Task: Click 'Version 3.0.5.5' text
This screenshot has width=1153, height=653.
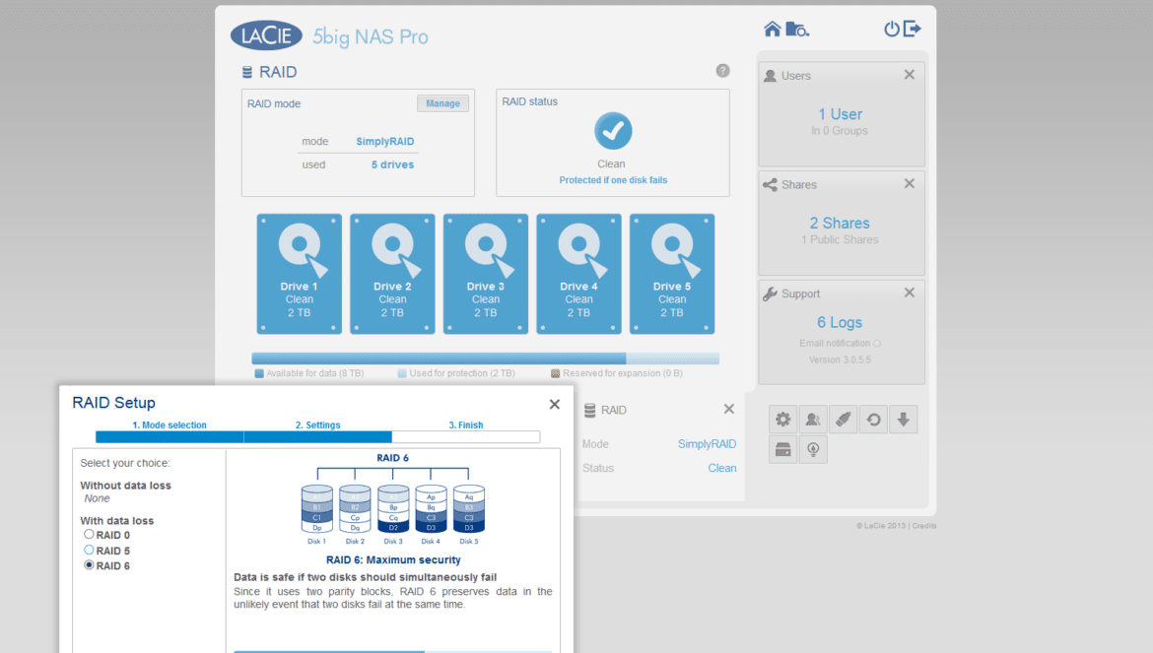Action: pos(840,359)
